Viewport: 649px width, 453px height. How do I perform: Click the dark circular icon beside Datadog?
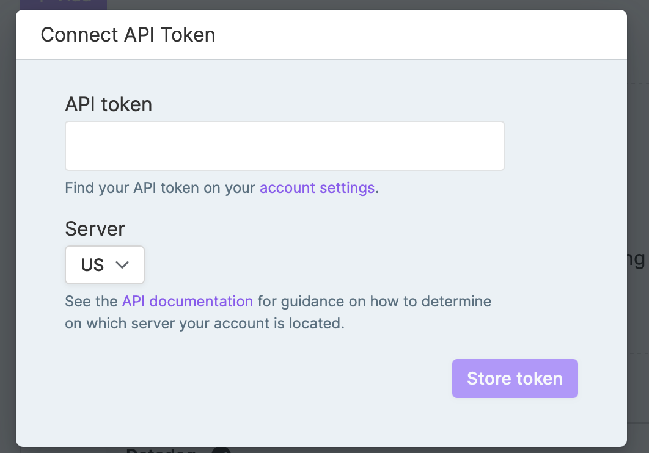click(221, 450)
